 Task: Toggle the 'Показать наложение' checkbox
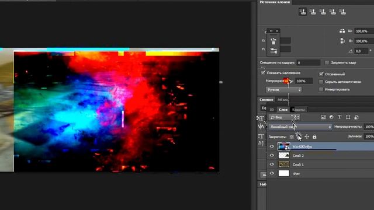tap(263, 72)
